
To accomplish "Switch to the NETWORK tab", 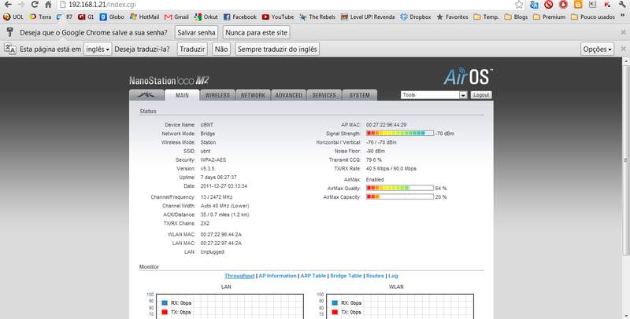I will (253, 95).
